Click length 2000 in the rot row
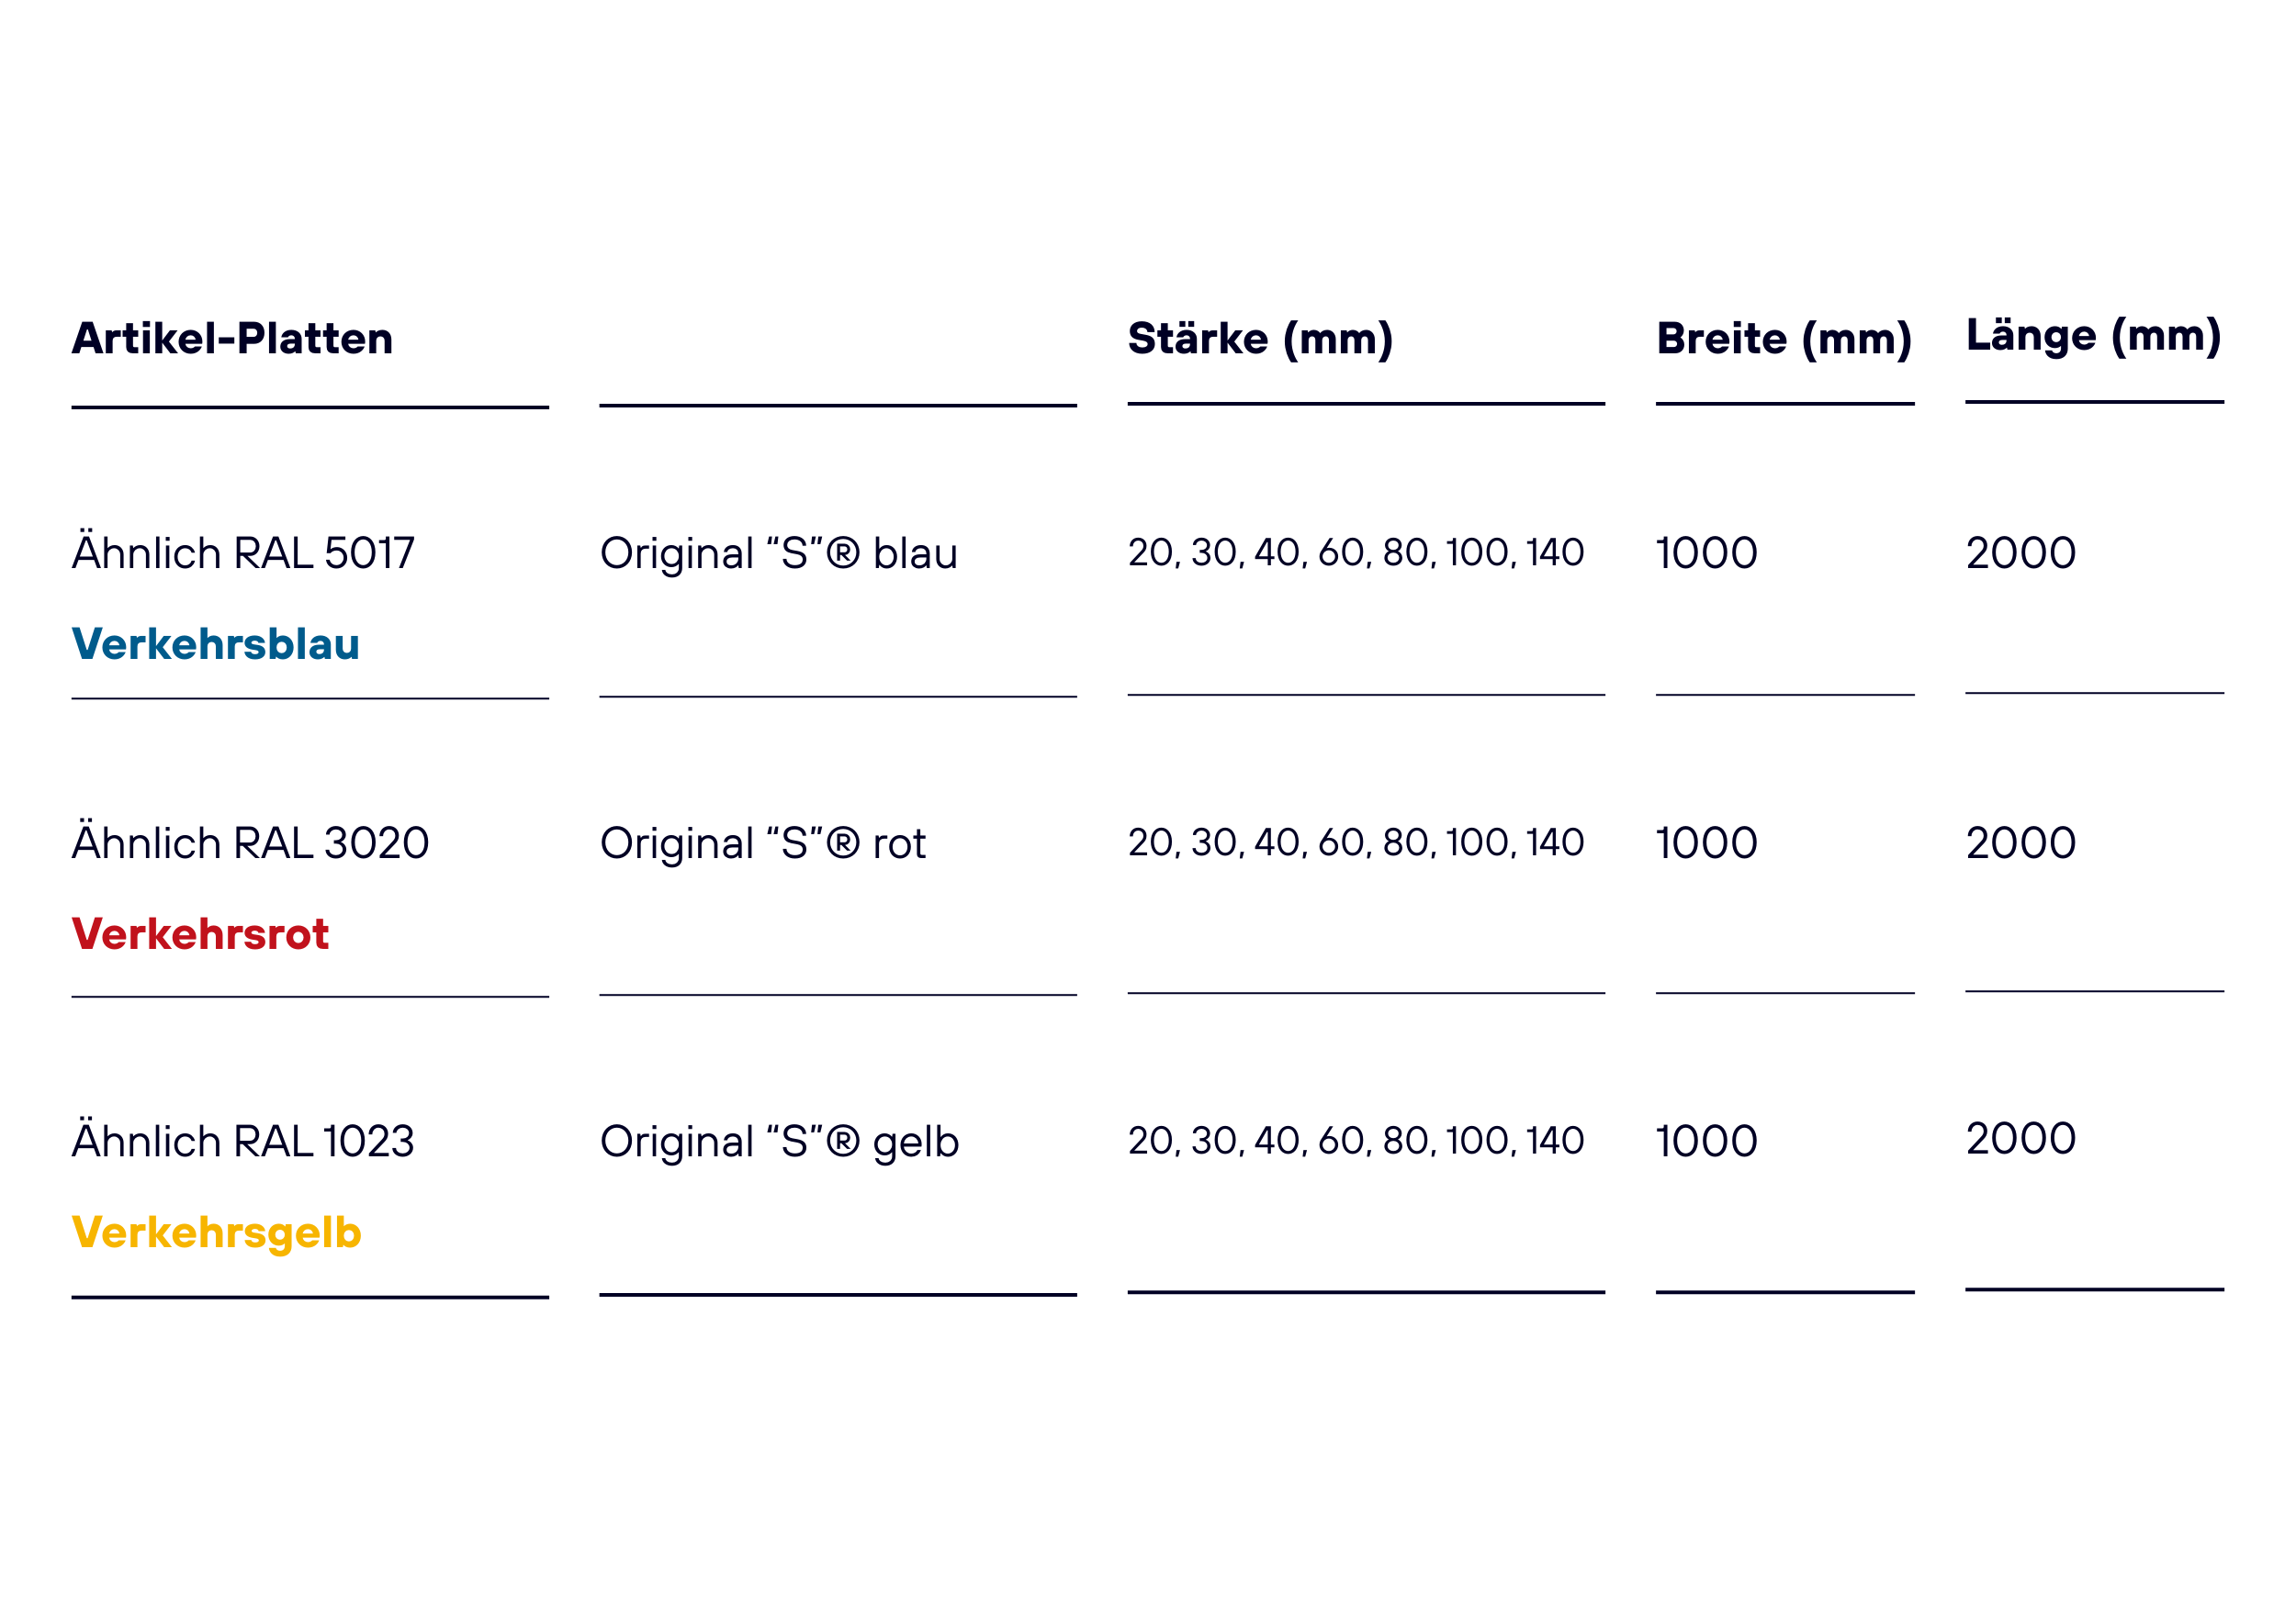Screen dimensions: 2296x1606 (2021, 842)
